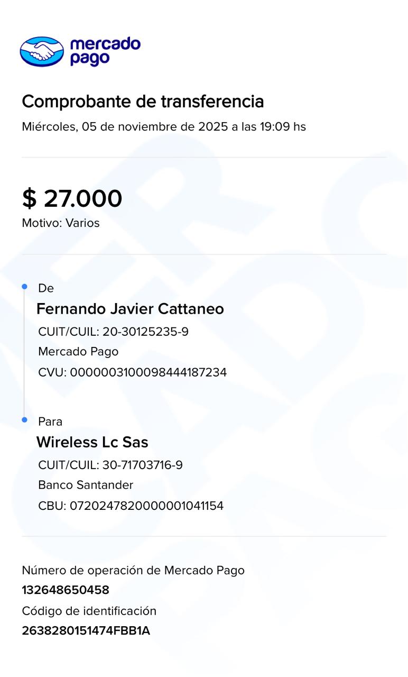Click the "Comprobante de transferencia" heading

(x=143, y=101)
